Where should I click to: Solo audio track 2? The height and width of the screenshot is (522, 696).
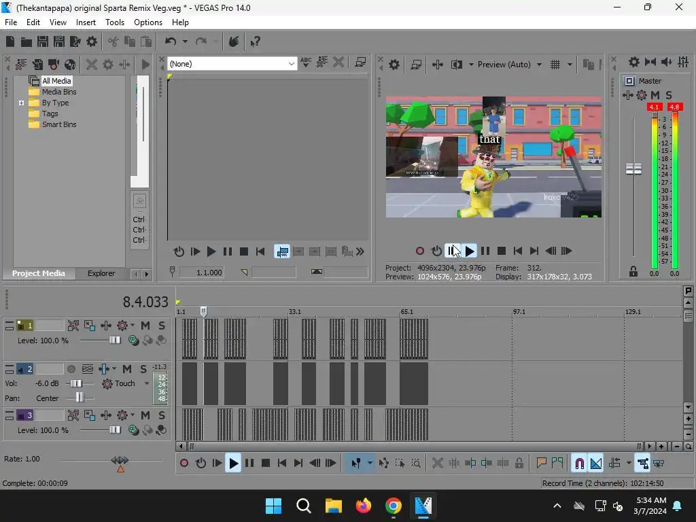[143, 369]
